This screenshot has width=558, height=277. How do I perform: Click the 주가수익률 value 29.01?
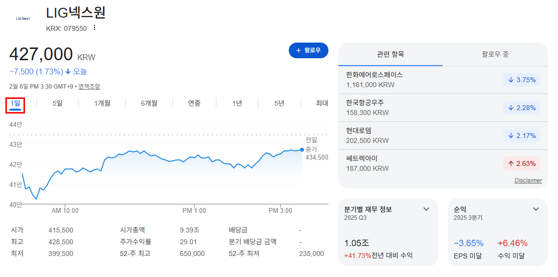pos(188,242)
